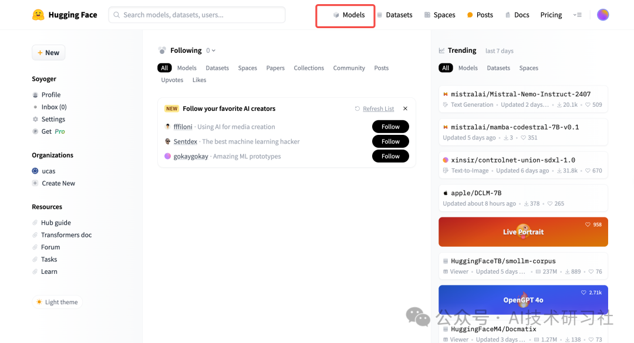Open the user avatar menu

[603, 15]
